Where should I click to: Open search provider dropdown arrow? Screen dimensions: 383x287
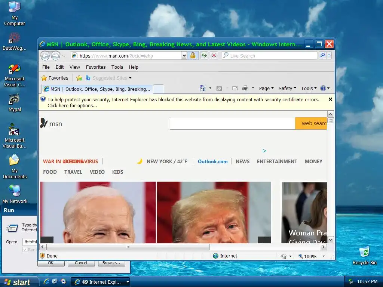(329, 56)
